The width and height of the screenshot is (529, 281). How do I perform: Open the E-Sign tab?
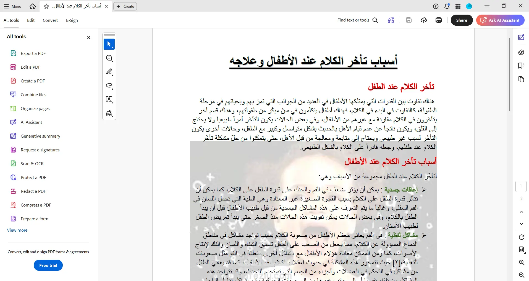(x=72, y=20)
